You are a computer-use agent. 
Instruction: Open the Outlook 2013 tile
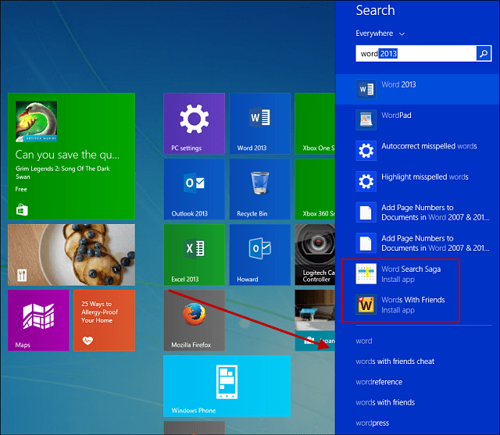pos(195,189)
